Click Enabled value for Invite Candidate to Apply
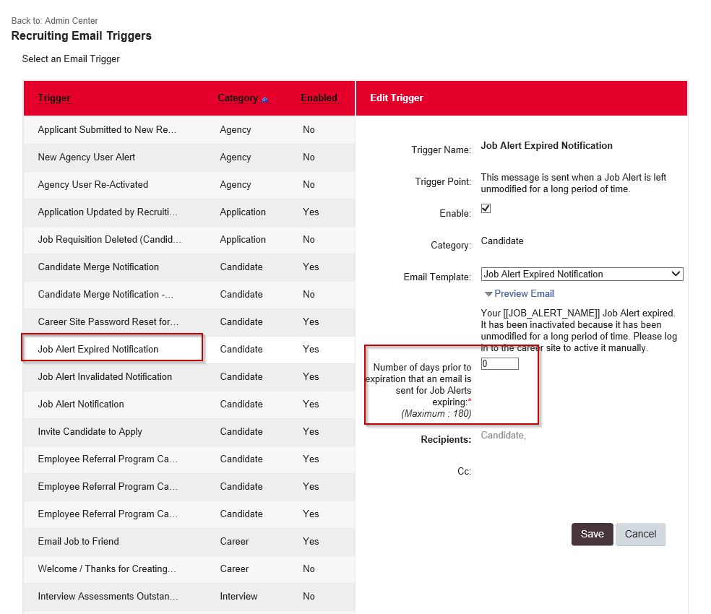 pos(311,432)
